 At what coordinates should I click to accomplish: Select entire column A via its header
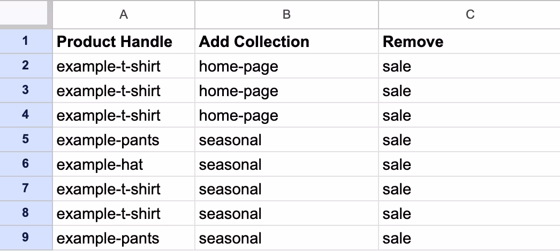[x=124, y=15]
